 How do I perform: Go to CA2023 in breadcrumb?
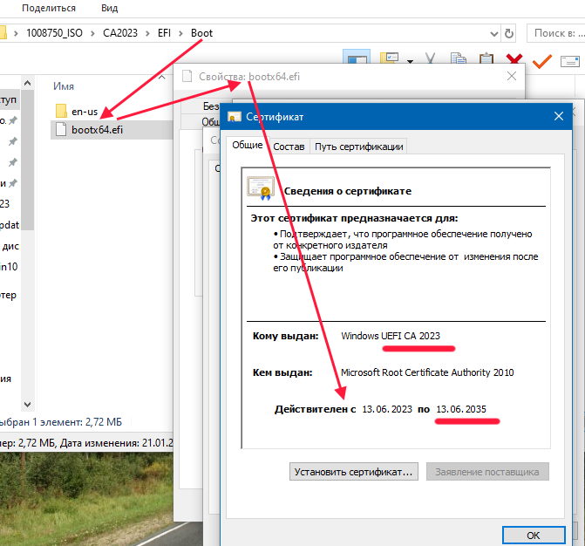120,33
